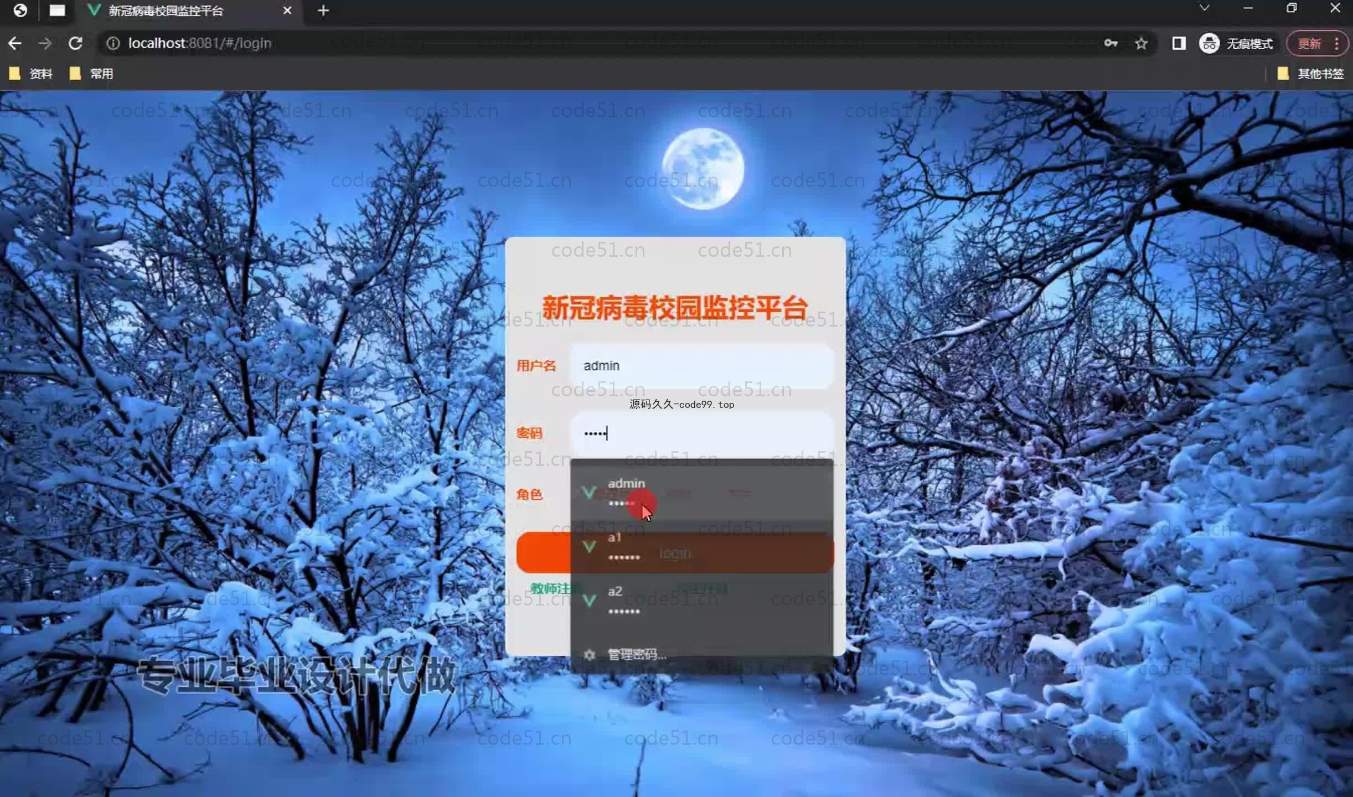Restore down the browser window
The width and height of the screenshot is (1353, 797).
pyautogui.click(x=1292, y=8)
